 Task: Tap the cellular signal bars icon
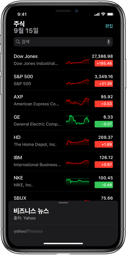point(97,15)
